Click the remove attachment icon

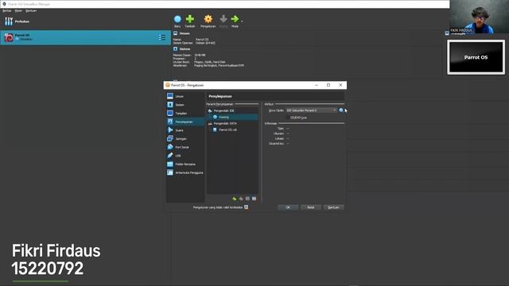coord(254,199)
